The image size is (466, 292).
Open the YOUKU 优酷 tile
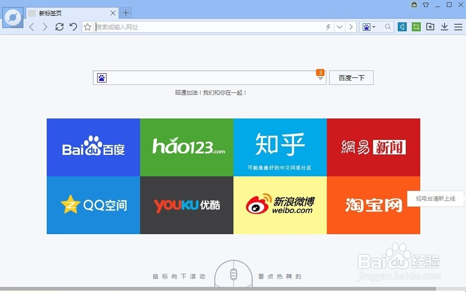click(x=187, y=205)
